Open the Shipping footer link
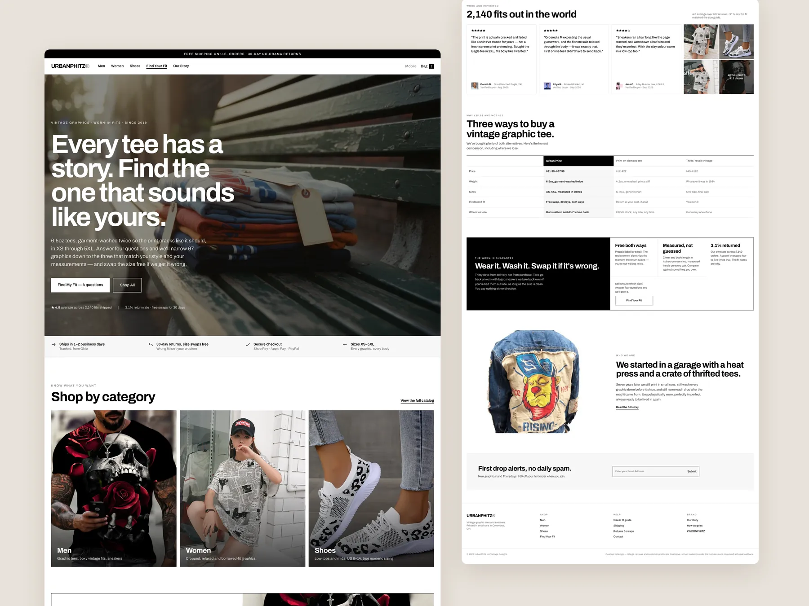The height and width of the screenshot is (606, 809). [619, 526]
